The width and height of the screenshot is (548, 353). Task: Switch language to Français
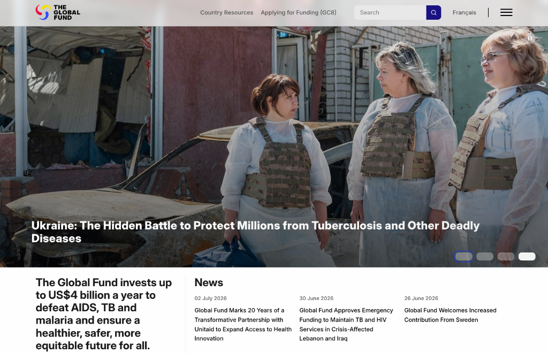point(464,13)
